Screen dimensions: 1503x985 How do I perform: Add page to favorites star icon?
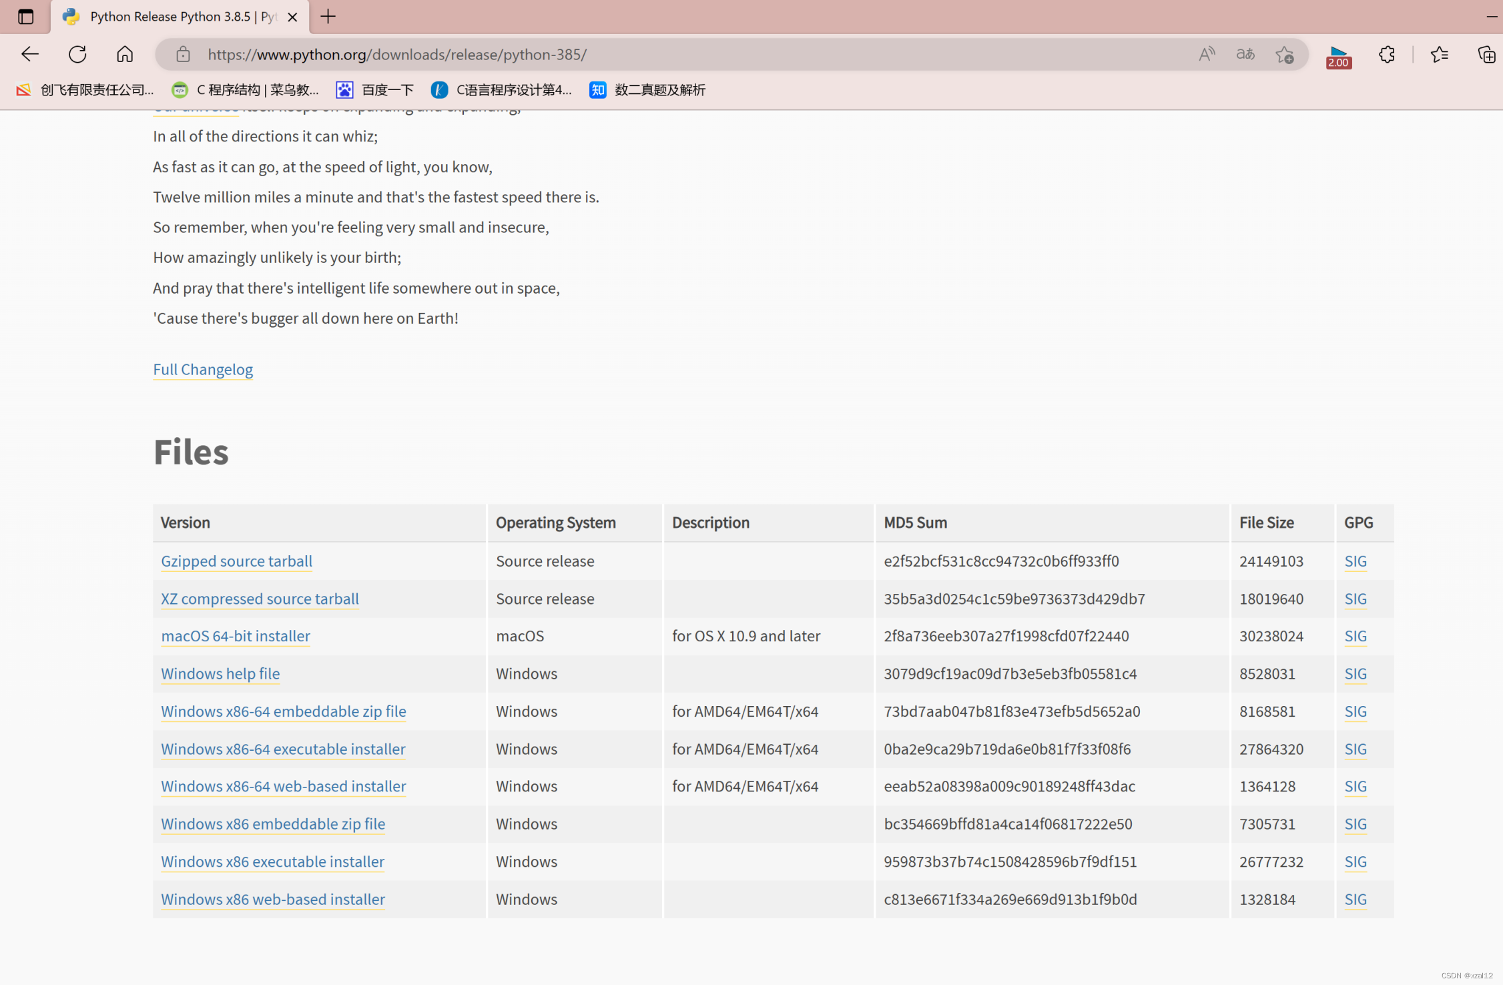[x=1284, y=54]
